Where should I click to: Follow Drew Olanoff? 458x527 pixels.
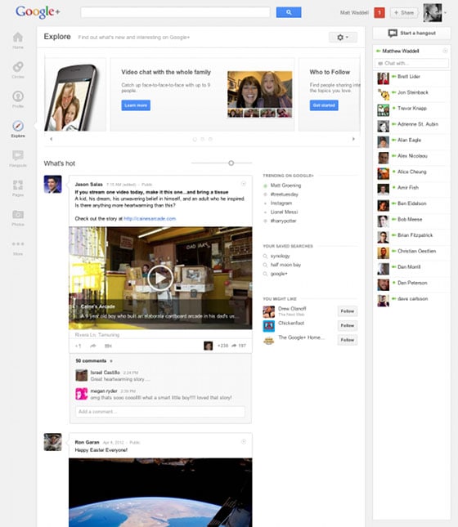pos(347,311)
